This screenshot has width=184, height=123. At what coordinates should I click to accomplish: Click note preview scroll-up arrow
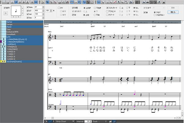click(x=22, y=8)
